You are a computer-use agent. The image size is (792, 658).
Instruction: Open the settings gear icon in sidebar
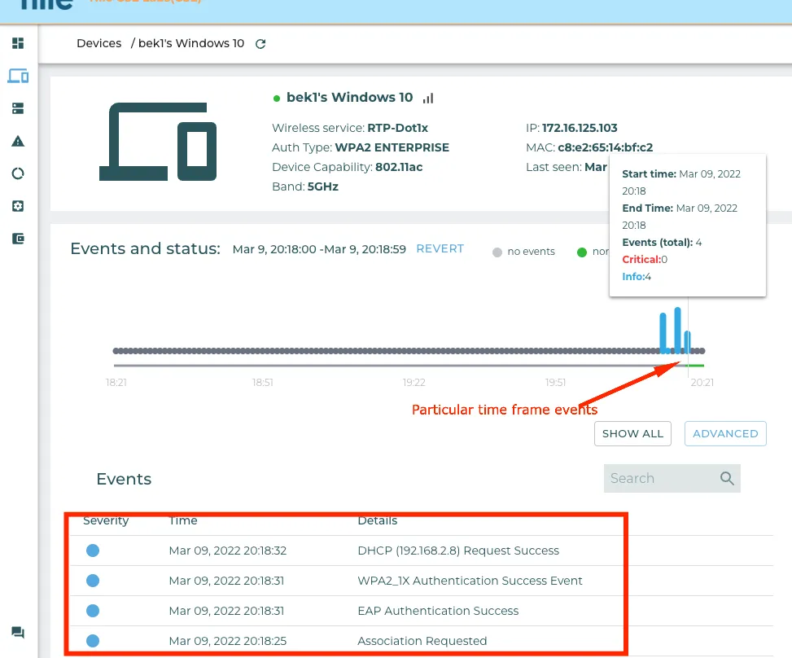tap(18, 206)
